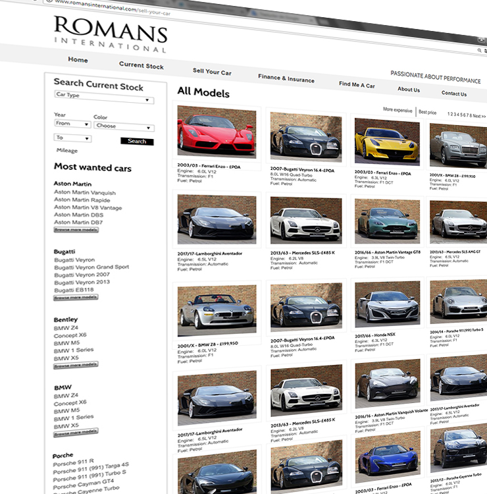Open the Aston Martin DBS link
The width and height of the screenshot is (487, 494).
[x=79, y=215]
